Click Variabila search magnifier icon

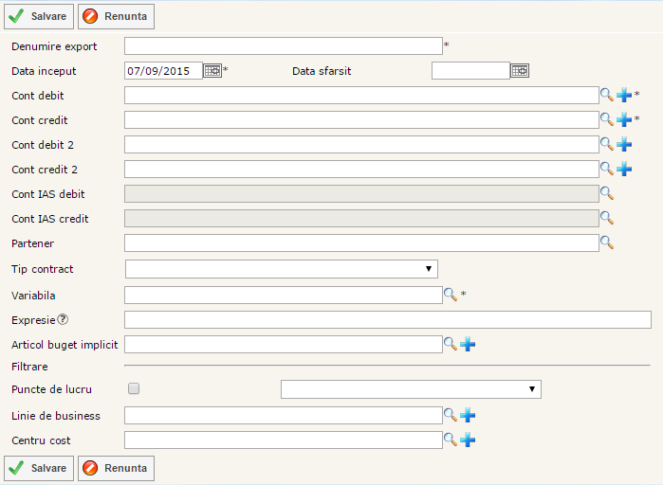[x=451, y=295]
